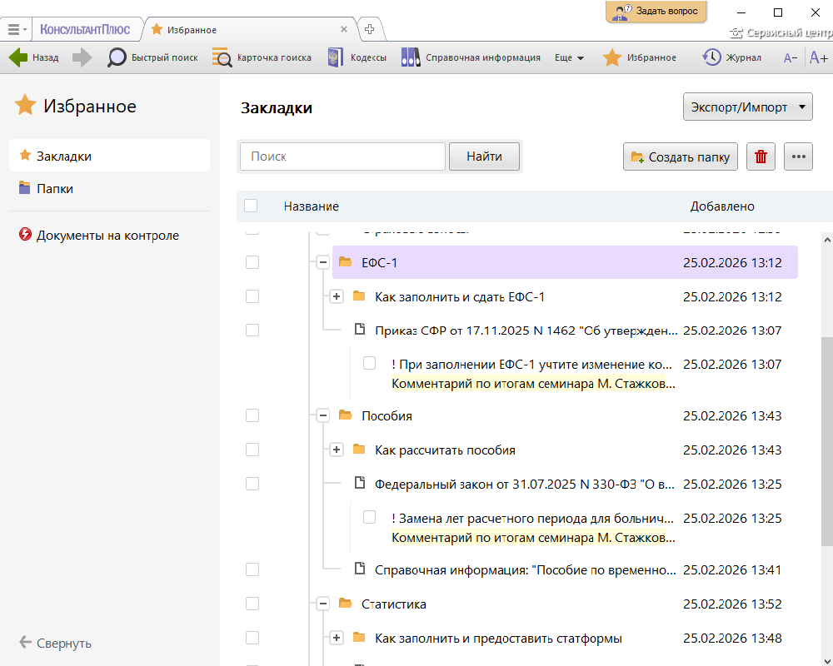Open the Экспорт/Импорт dropdown

pyautogui.click(x=747, y=107)
